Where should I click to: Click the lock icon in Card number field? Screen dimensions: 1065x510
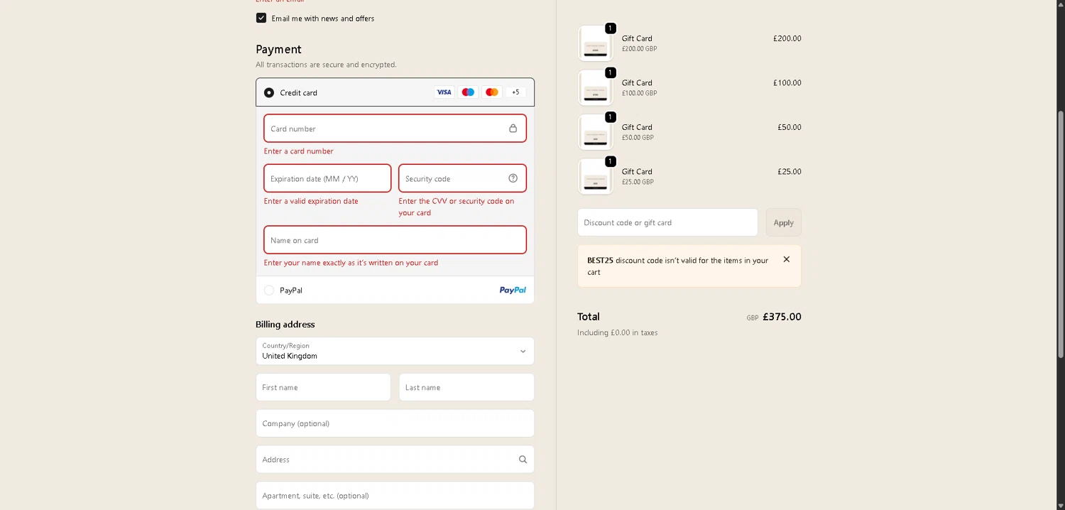(x=513, y=129)
